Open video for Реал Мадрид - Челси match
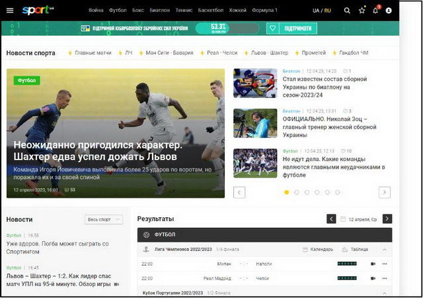 373,278
